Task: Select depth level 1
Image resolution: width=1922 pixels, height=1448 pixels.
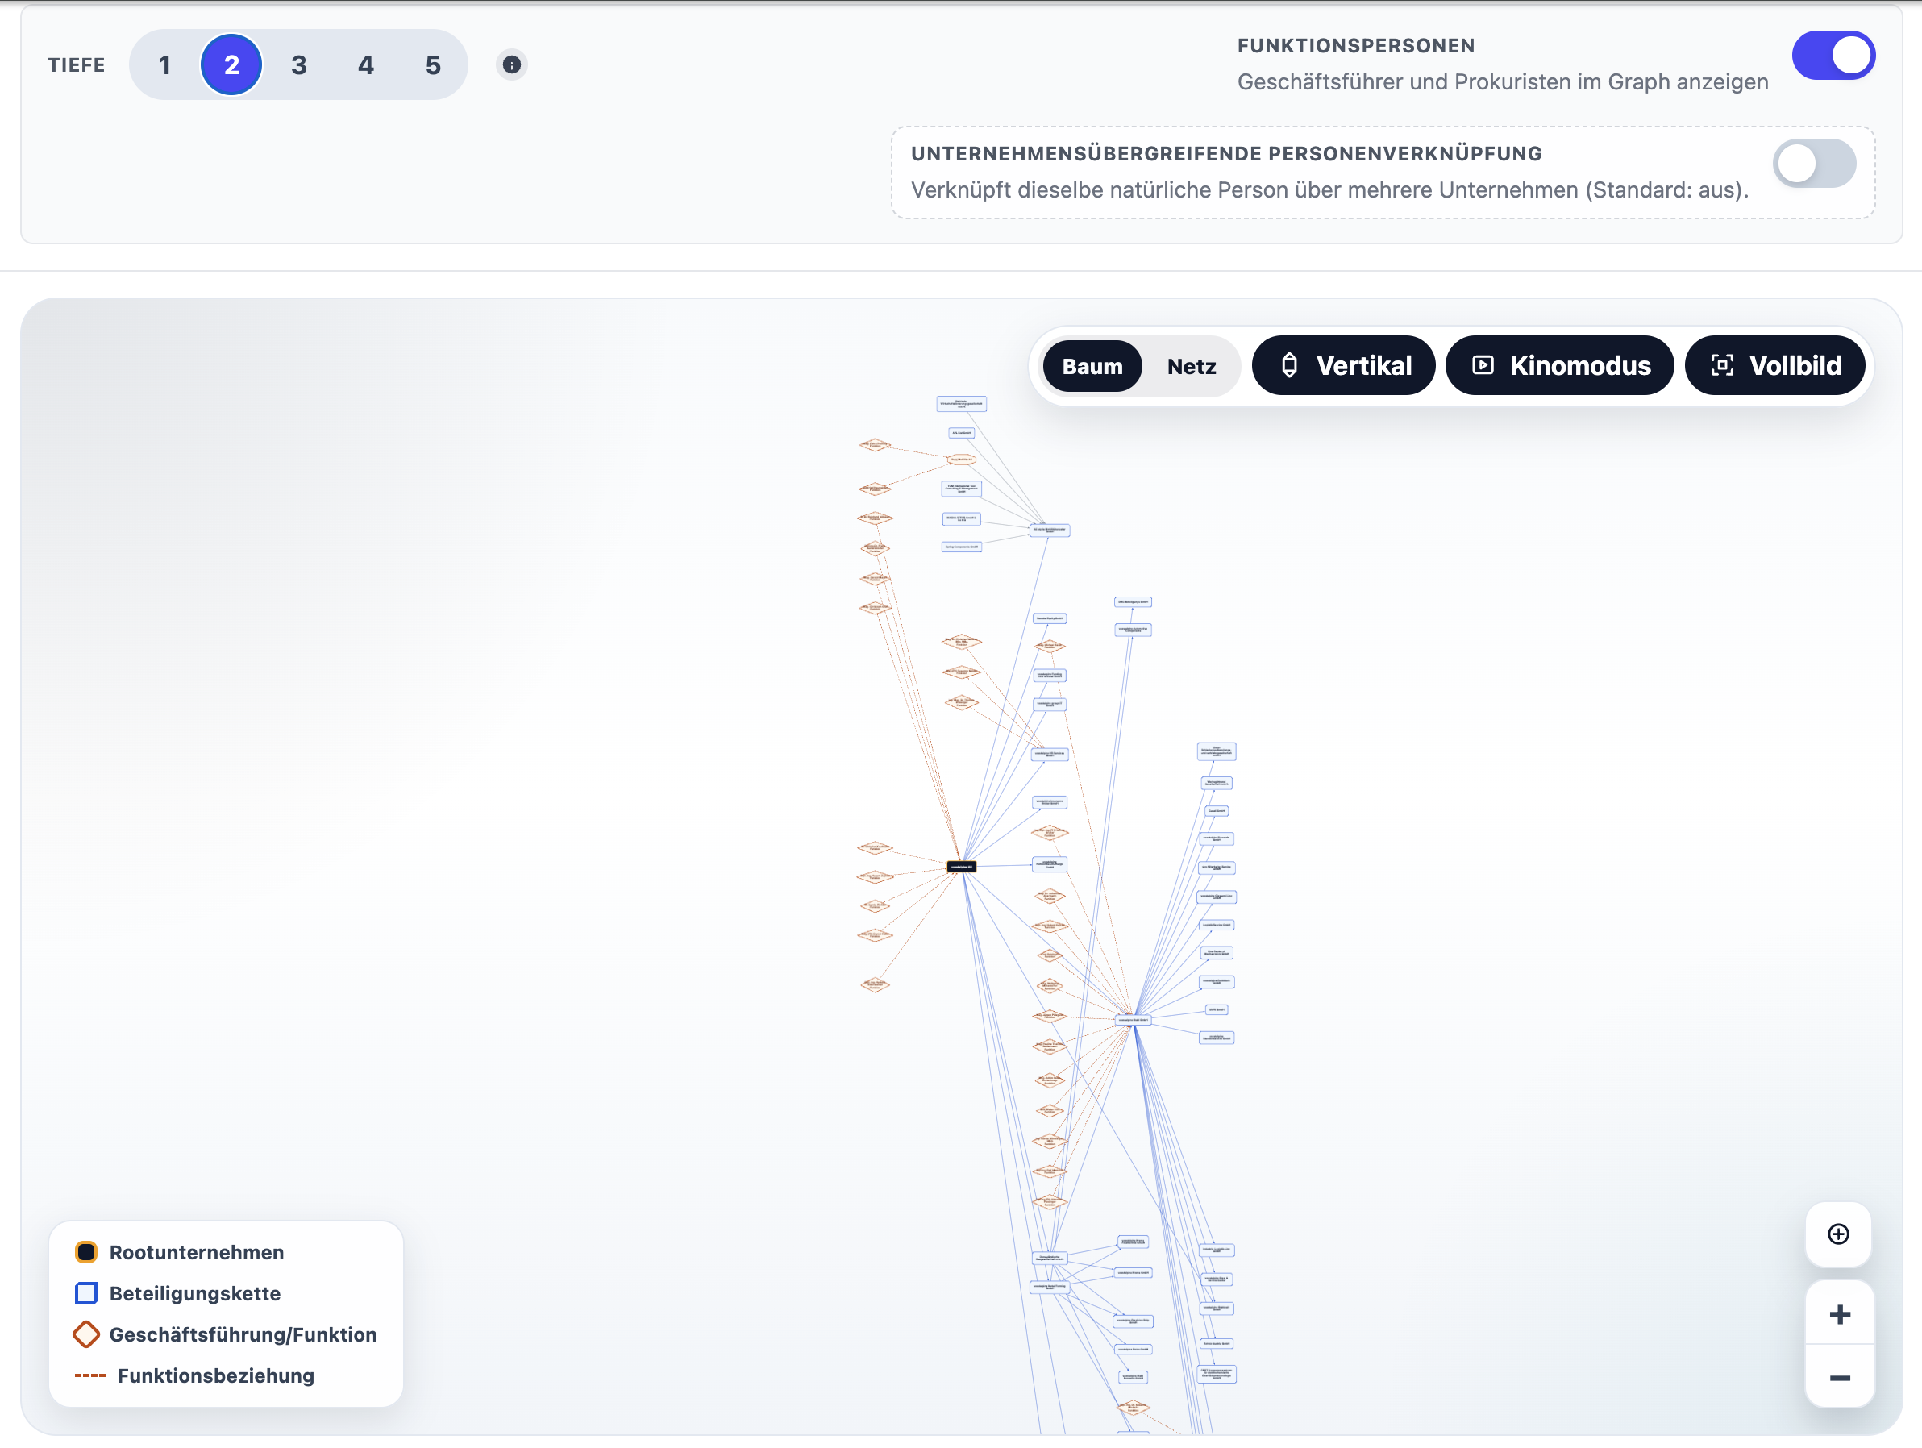Action: (x=164, y=64)
